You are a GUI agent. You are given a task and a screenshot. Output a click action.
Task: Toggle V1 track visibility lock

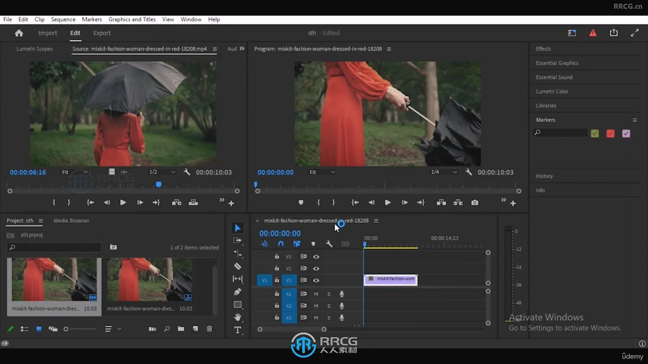[276, 280]
